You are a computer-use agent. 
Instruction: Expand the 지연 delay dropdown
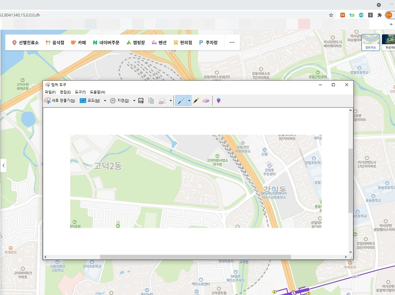(134, 101)
